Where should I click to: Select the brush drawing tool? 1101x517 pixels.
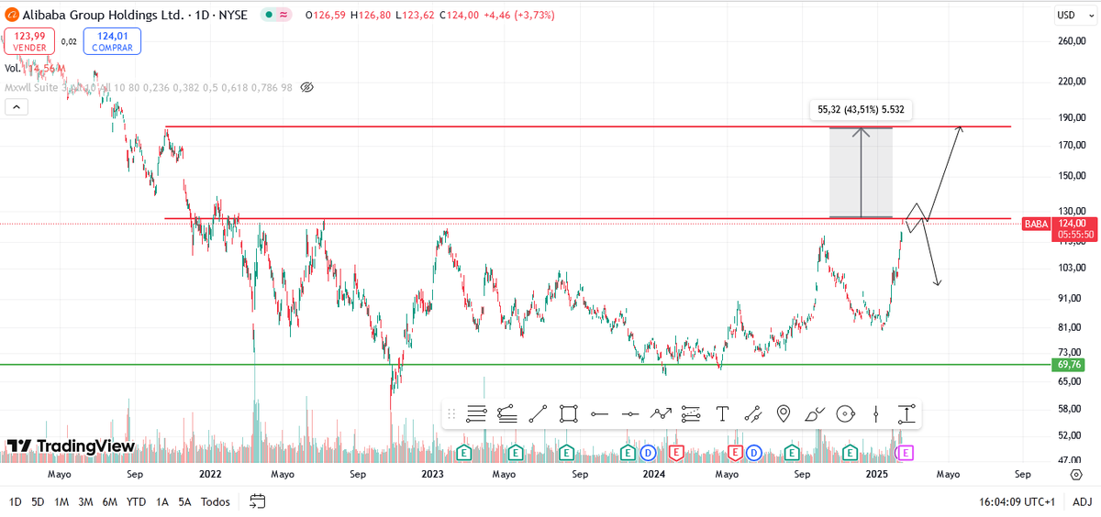coord(814,414)
